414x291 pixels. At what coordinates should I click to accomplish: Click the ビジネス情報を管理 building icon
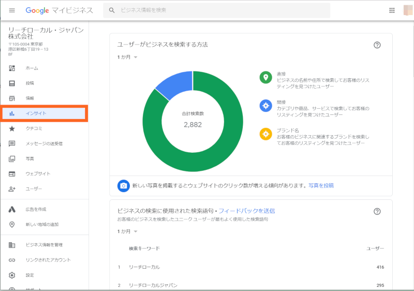[12, 245]
